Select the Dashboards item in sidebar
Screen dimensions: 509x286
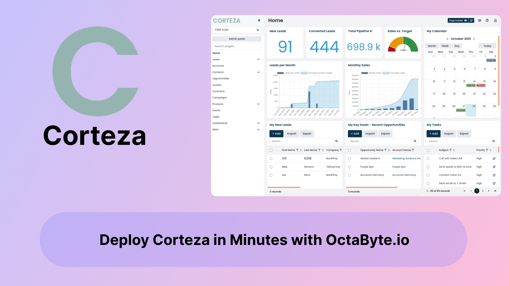[220, 123]
